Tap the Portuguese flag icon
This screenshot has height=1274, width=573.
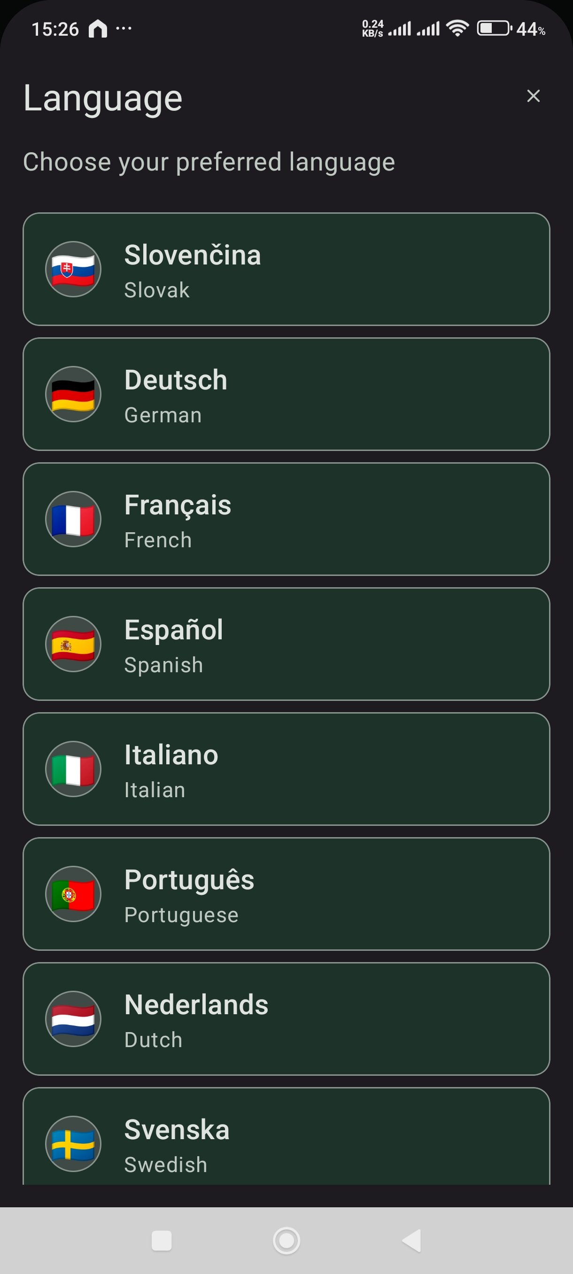pos(73,894)
